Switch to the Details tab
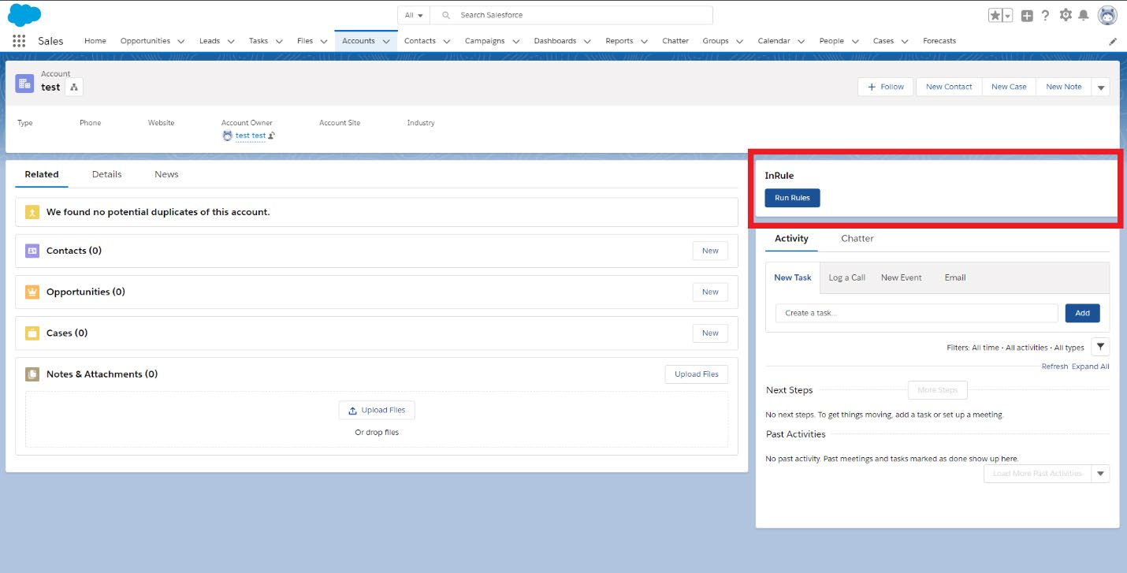 [106, 174]
